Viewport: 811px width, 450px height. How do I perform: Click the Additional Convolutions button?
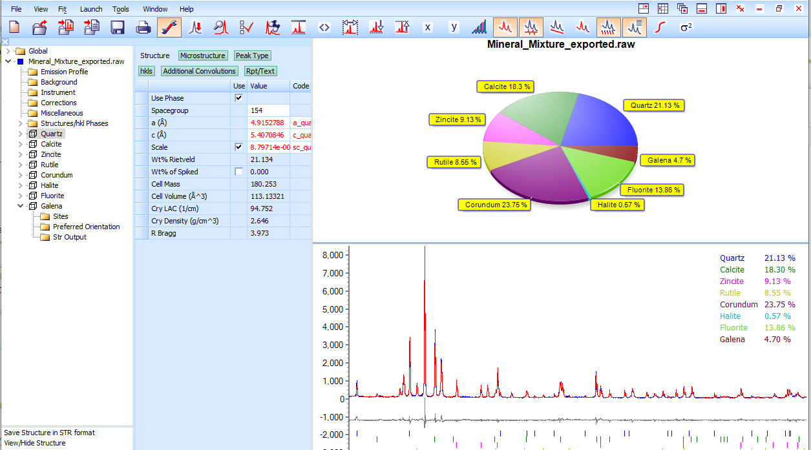tap(199, 70)
